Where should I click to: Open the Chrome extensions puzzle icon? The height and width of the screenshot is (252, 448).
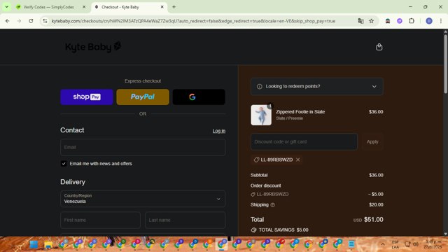coord(411,21)
